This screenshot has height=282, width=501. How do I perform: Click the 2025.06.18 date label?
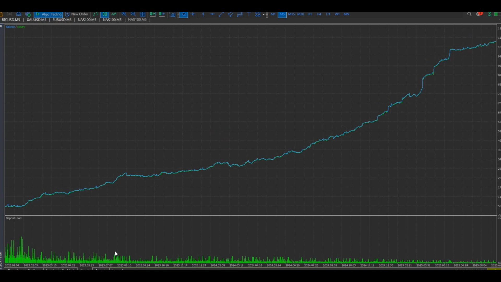[x=461, y=265]
